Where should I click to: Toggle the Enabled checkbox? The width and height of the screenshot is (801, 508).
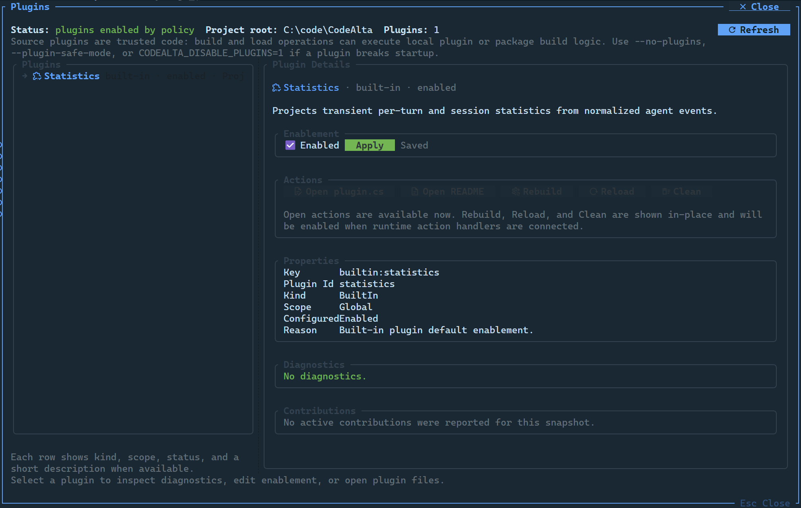tap(290, 145)
